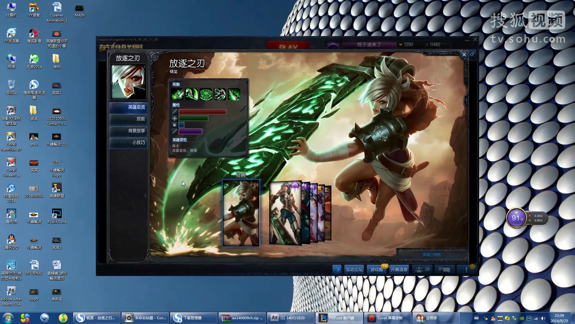Viewport: 575px width, 324px height.
Task: Click the purple 91分 floating score ball
Action: tap(516, 218)
